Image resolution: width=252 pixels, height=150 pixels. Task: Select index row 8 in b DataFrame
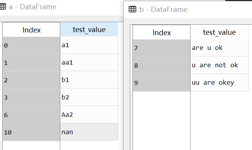pos(162,65)
